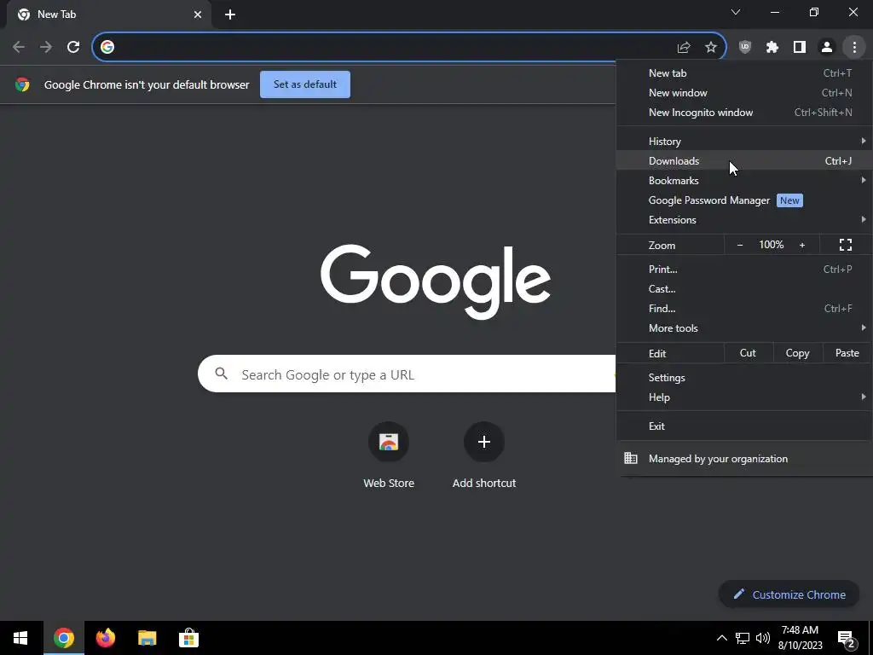Close the New Tab tab
This screenshot has width=873, height=655.
pos(198,14)
